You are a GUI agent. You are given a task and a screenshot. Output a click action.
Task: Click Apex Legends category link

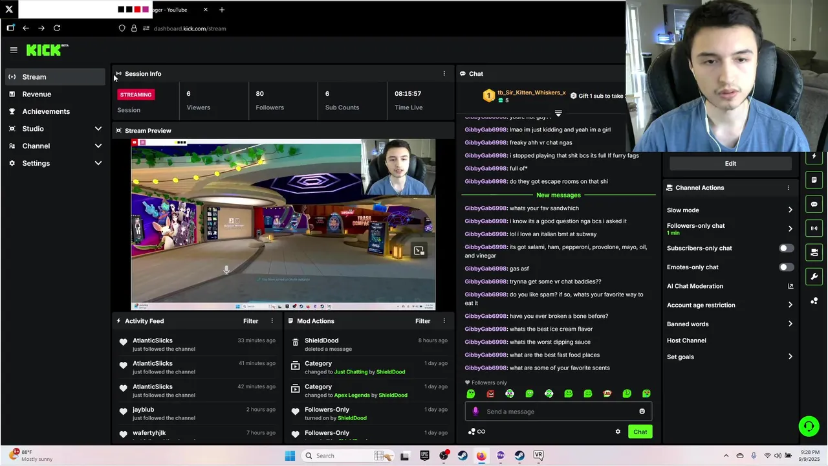(353, 395)
